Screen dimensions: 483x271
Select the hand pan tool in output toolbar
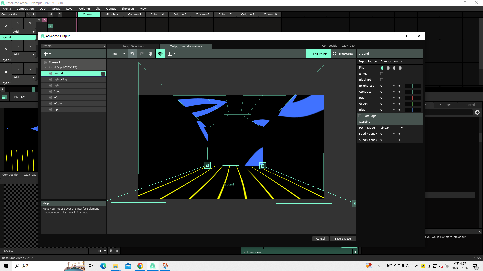click(151, 54)
